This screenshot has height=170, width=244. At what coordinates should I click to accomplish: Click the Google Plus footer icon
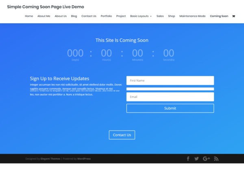[x=206, y=159]
